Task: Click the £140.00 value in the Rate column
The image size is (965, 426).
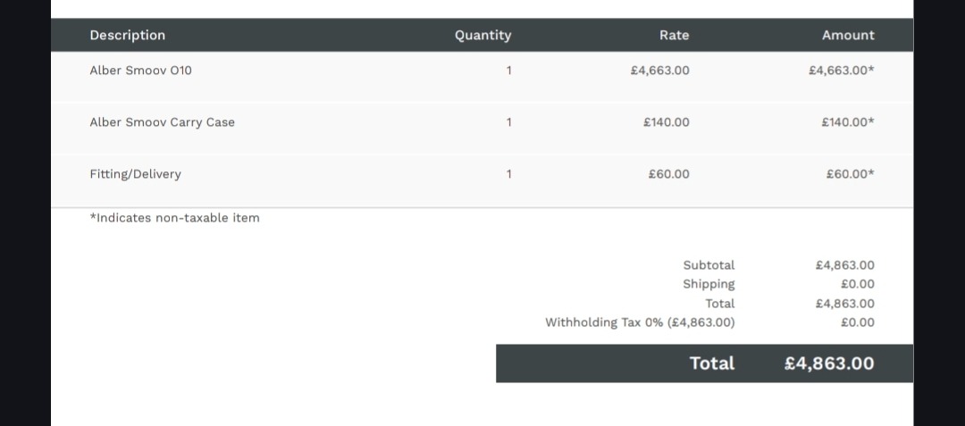Action: 666,122
